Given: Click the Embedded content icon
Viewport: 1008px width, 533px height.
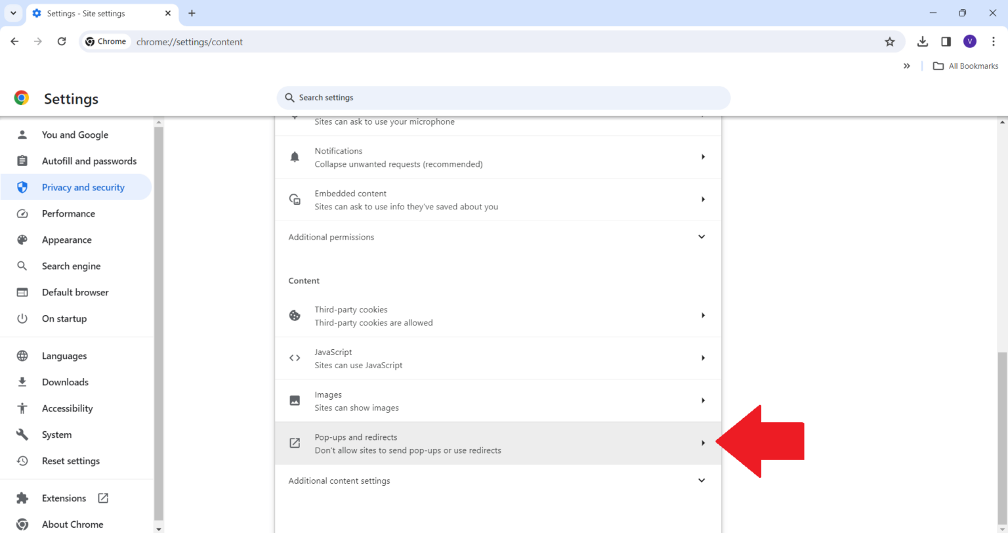Looking at the screenshot, I should coord(294,199).
